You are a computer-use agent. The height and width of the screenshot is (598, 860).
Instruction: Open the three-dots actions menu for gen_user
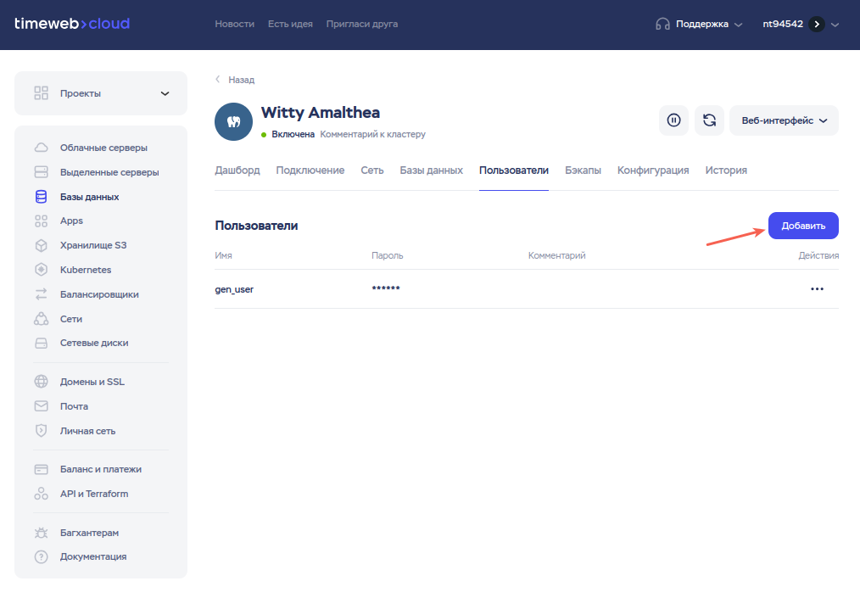click(x=817, y=289)
